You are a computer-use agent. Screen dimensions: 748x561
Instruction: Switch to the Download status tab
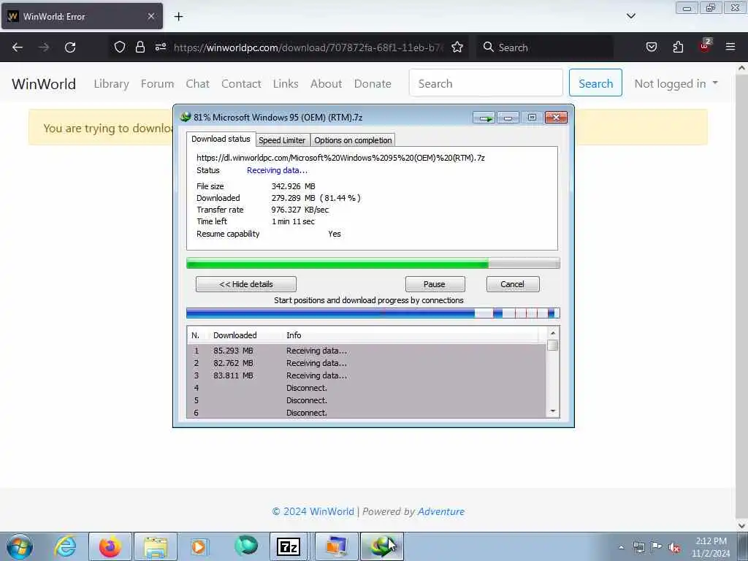[x=221, y=140]
